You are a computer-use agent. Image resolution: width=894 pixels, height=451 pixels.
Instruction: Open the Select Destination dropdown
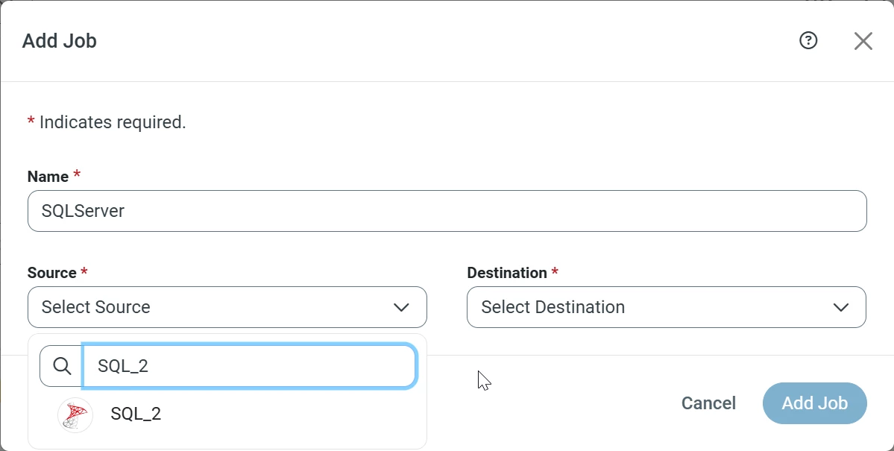point(666,307)
